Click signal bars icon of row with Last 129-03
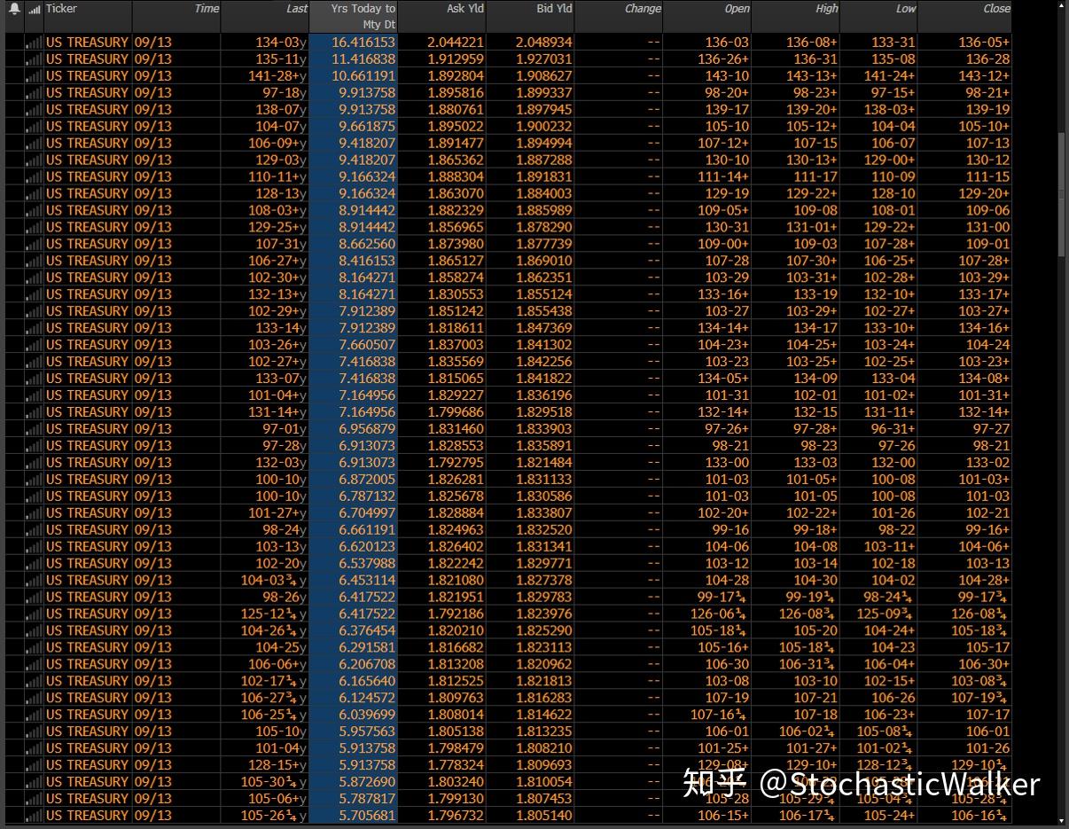 [34, 160]
